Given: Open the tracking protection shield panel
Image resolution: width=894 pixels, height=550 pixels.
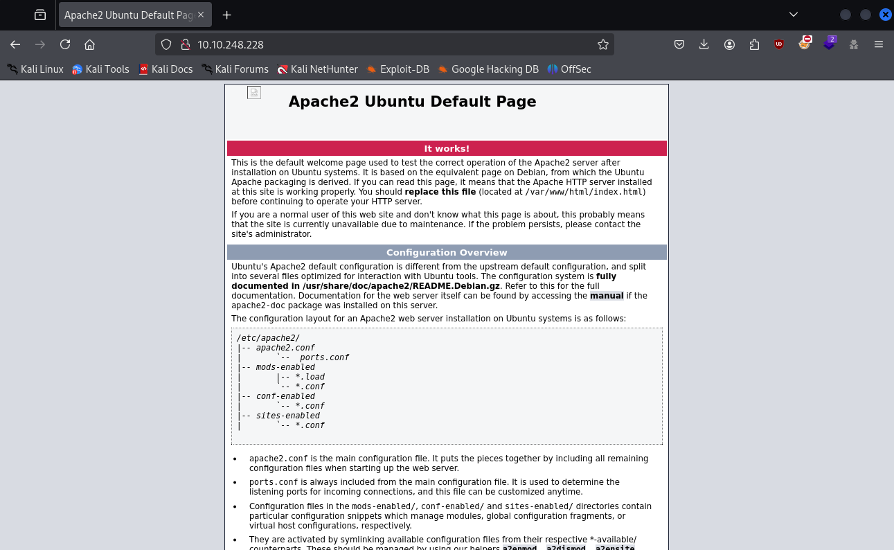Looking at the screenshot, I should [x=166, y=44].
